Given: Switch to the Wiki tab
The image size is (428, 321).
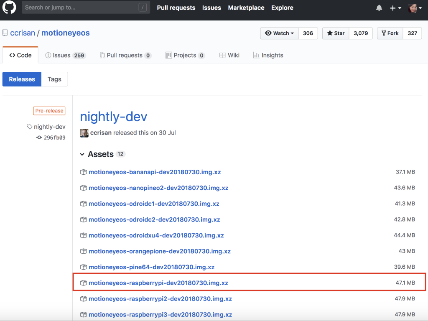Looking at the screenshot, I should tap(229, 56).
